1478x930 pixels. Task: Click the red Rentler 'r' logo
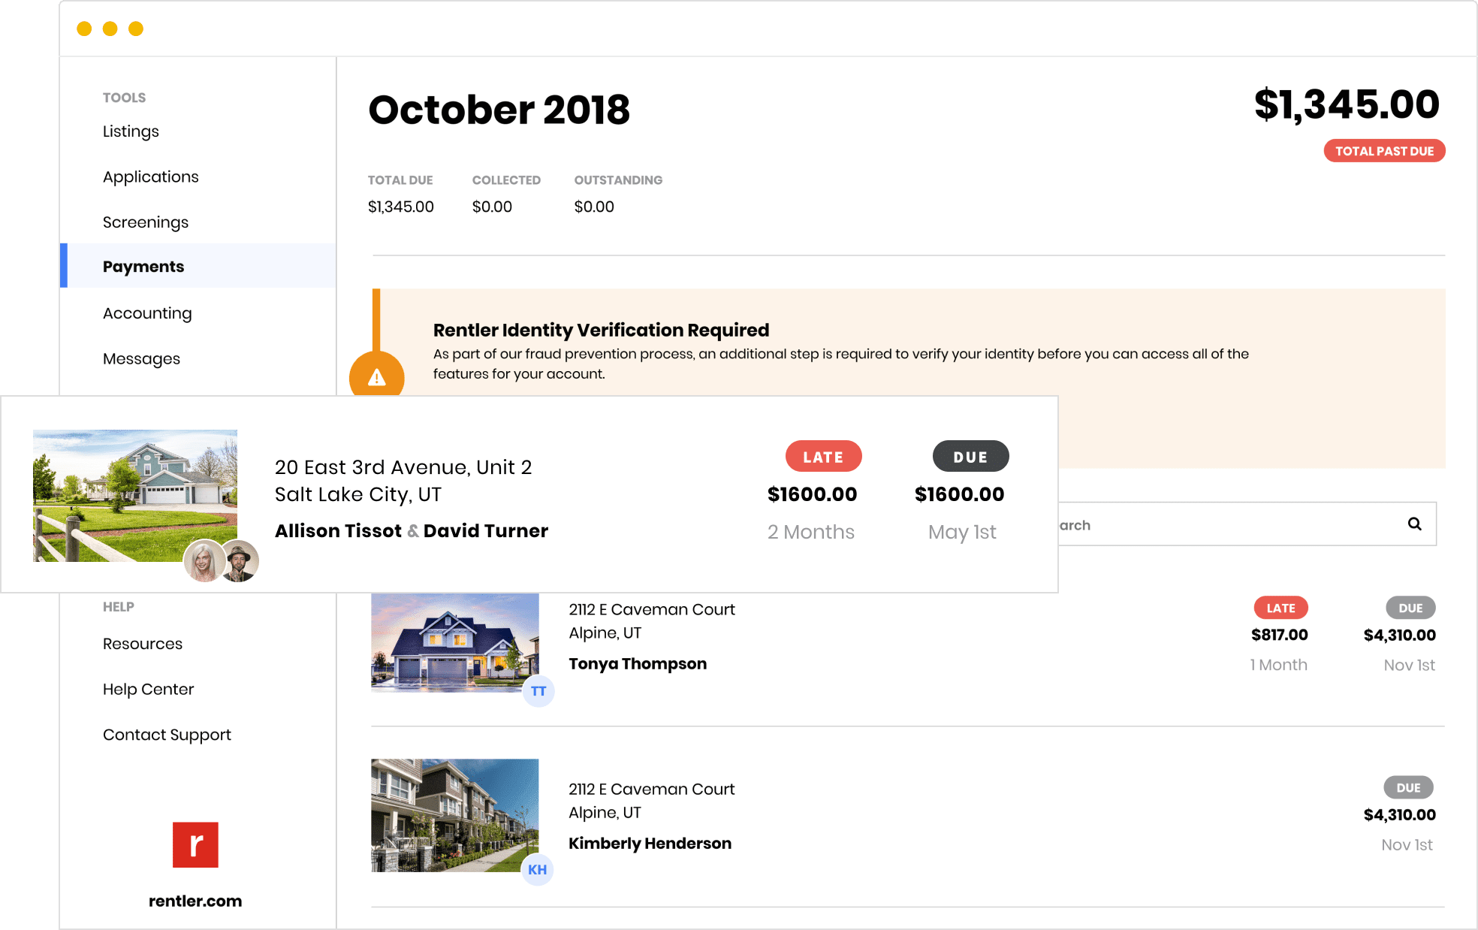pos(195,844)
